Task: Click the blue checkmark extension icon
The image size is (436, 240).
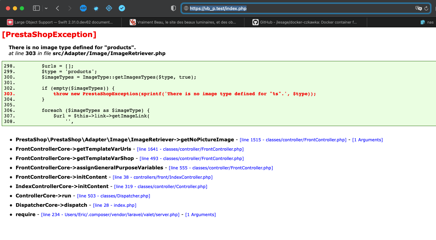Action: point(122,8)
